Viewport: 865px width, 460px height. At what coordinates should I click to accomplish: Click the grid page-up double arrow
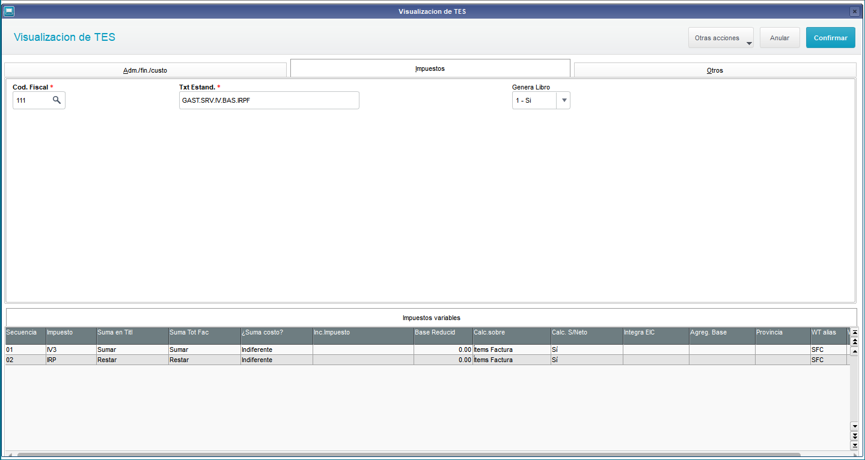[x=855, y=341]
